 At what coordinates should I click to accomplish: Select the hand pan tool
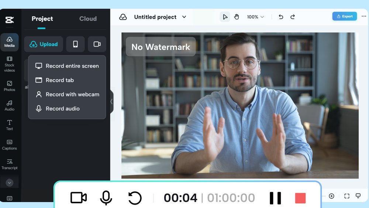[237, 17]
